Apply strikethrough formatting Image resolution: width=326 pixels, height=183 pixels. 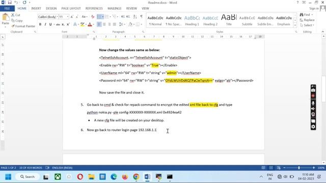pos(58,24)
